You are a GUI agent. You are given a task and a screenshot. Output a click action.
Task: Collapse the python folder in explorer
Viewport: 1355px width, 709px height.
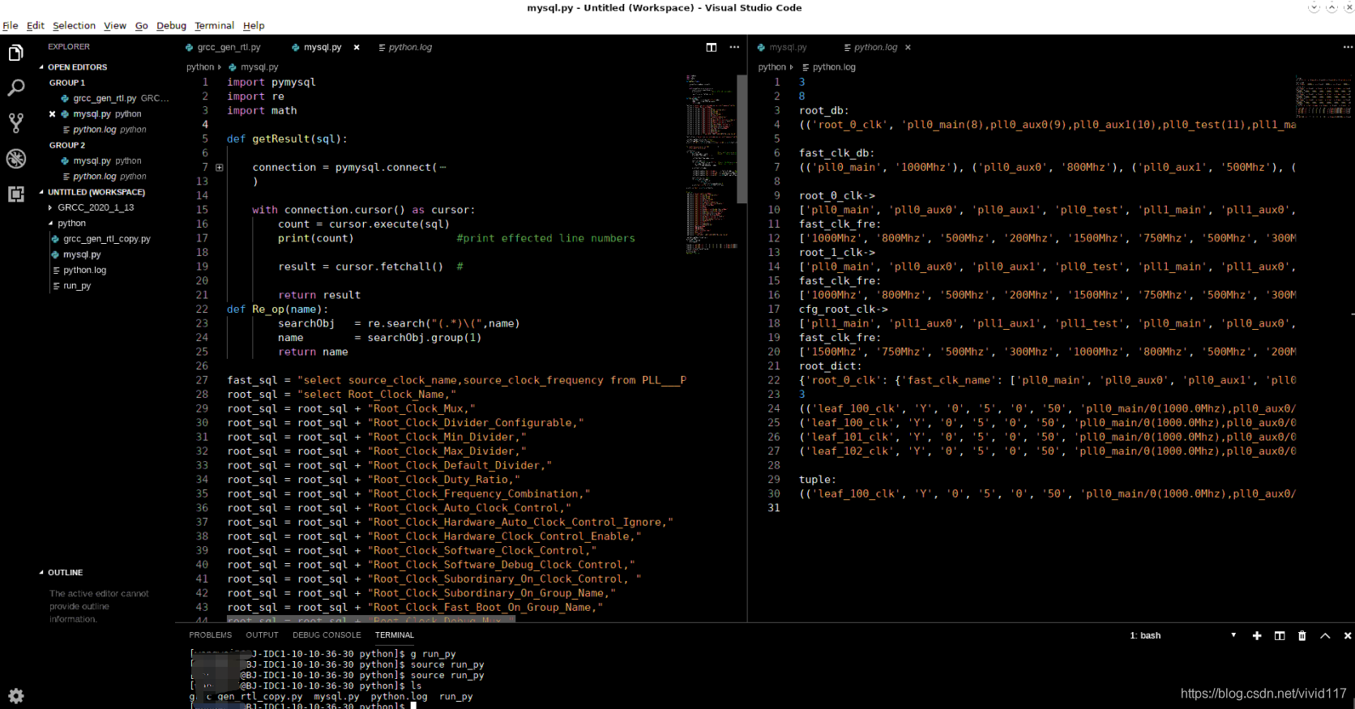click(71, 223)
